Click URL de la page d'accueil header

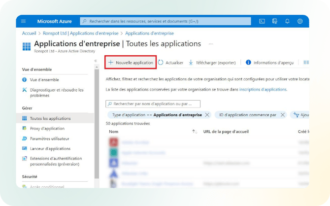coord(226,132)
